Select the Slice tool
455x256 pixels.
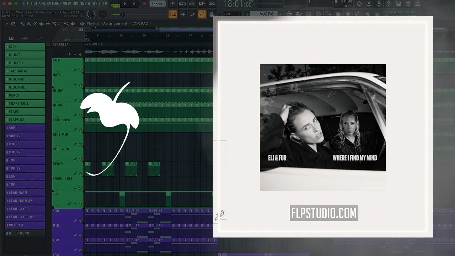(54, 23)
